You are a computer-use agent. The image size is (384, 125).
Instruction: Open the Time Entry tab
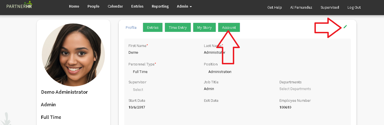pos(178,27)
